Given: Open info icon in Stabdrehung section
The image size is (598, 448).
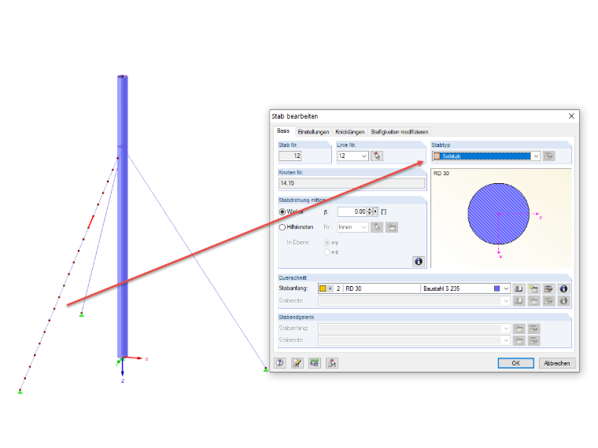Looking at the screenshot, I should point(419,261).
